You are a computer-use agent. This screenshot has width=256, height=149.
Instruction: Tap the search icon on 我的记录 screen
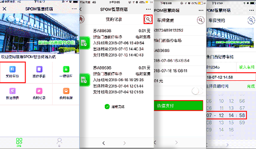click(x=148, y=19)
